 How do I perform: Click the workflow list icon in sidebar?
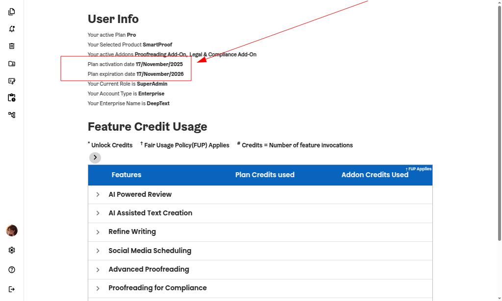[x=12, y=81]
